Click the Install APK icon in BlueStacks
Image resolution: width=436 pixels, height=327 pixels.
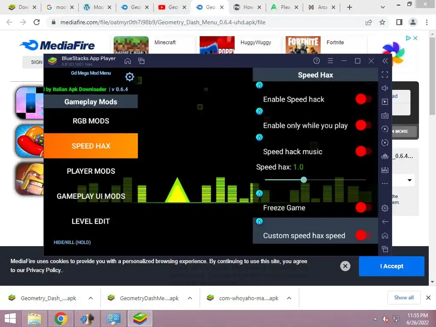tap(385, 170)
